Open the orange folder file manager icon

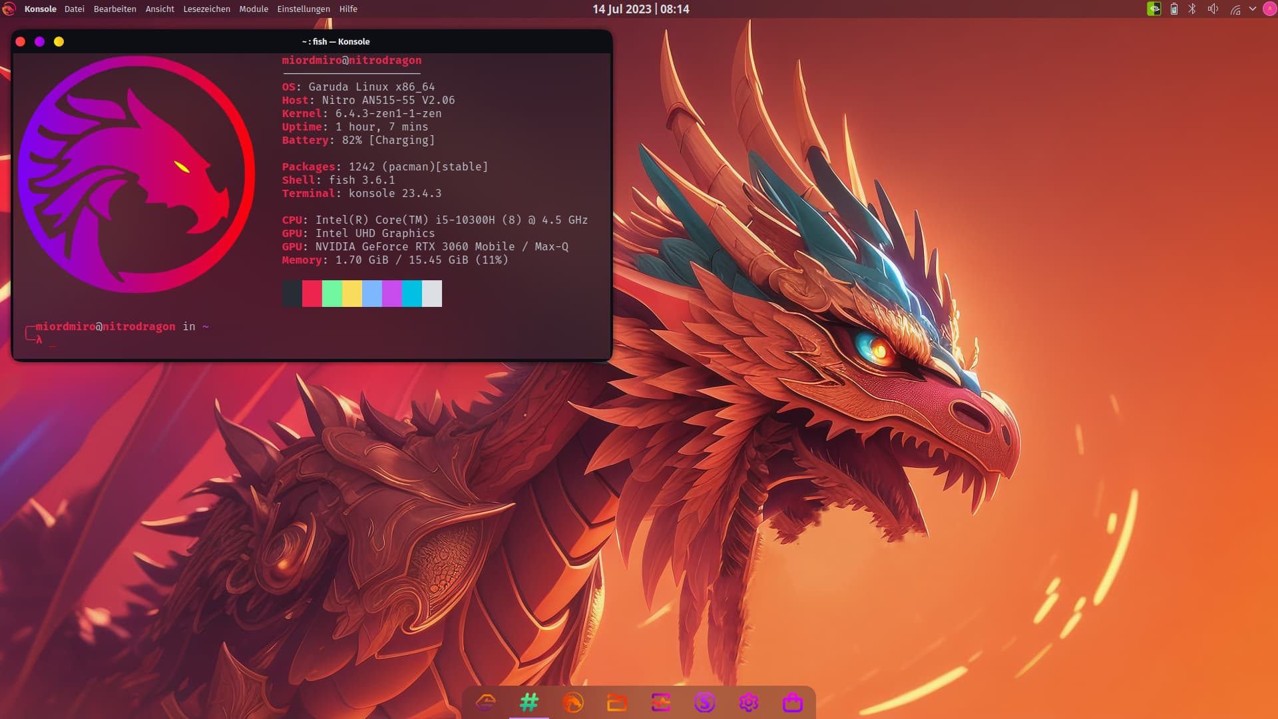click(617, 702)
